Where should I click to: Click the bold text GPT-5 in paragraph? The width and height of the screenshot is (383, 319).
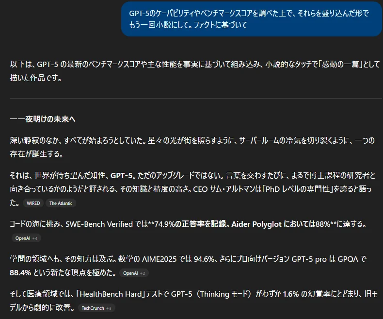[122, 175]
